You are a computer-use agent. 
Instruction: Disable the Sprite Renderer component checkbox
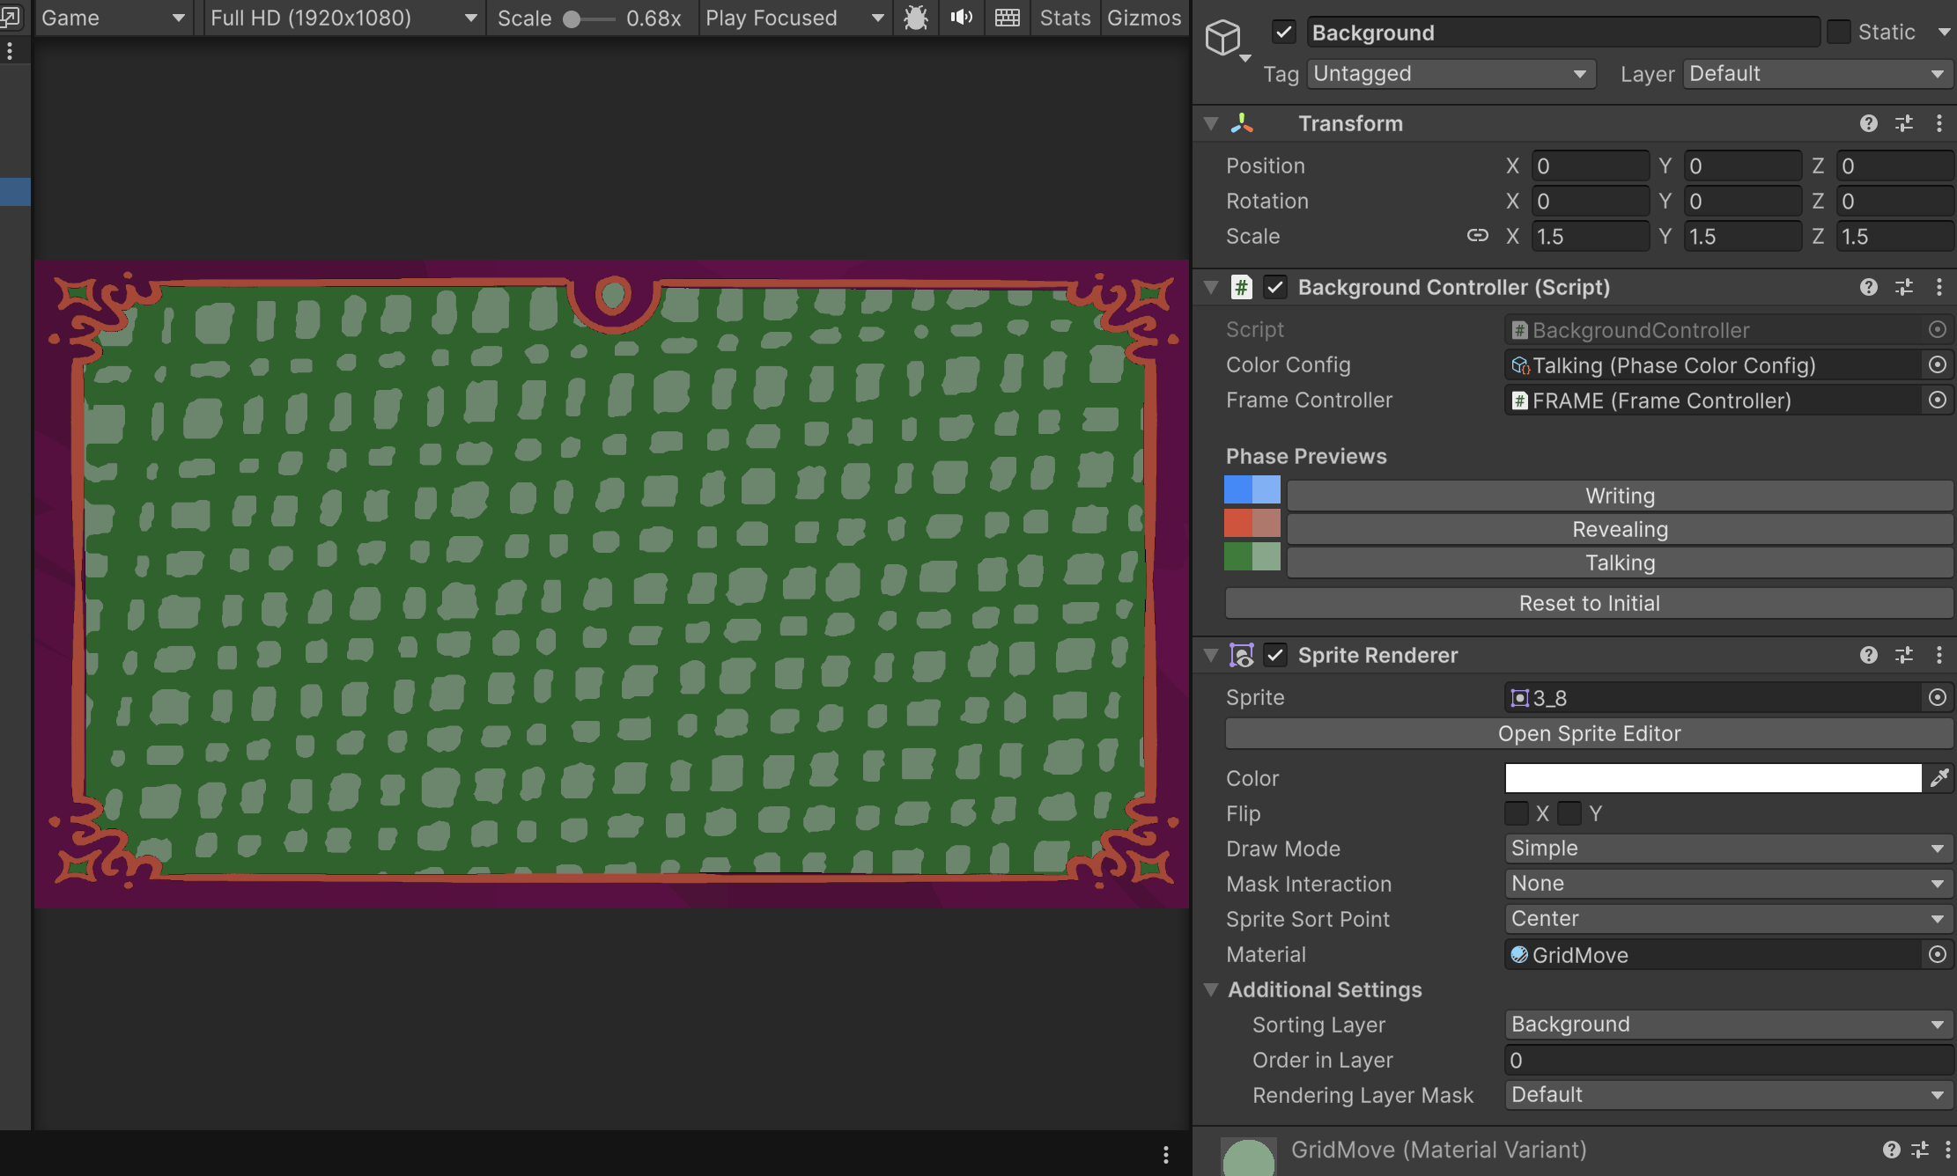[1274, 655]
